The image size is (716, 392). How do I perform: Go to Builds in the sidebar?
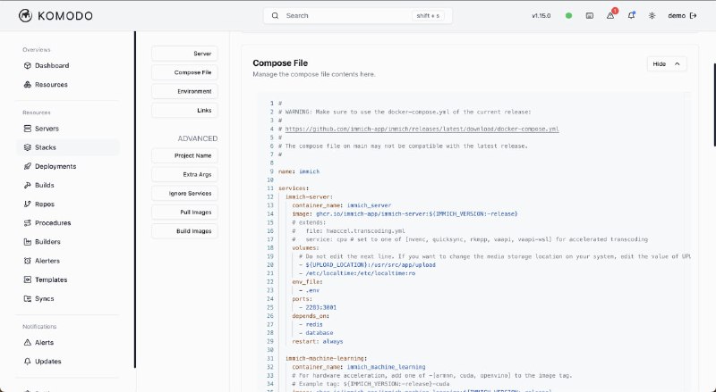(x=45, y=185)
